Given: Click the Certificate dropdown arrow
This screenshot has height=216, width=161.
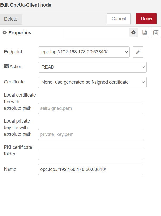Looking at the screenshot, I should tap(143, 82).
